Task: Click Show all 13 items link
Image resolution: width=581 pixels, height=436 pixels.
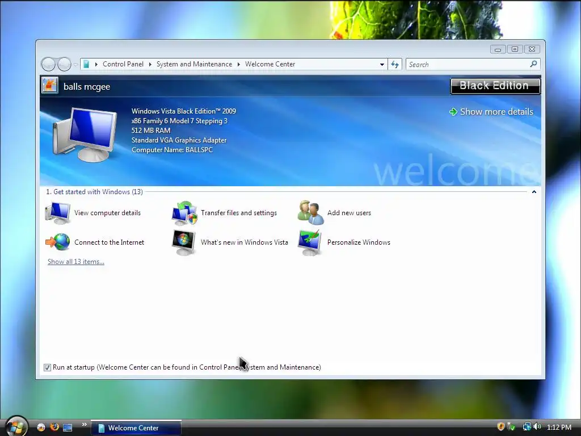Action: click(x=76, y=261)
